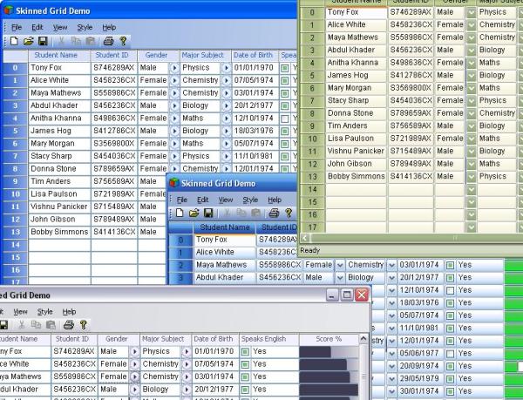Open Help menu in bottom silver window
523x400 pixels.
point(69,312)
